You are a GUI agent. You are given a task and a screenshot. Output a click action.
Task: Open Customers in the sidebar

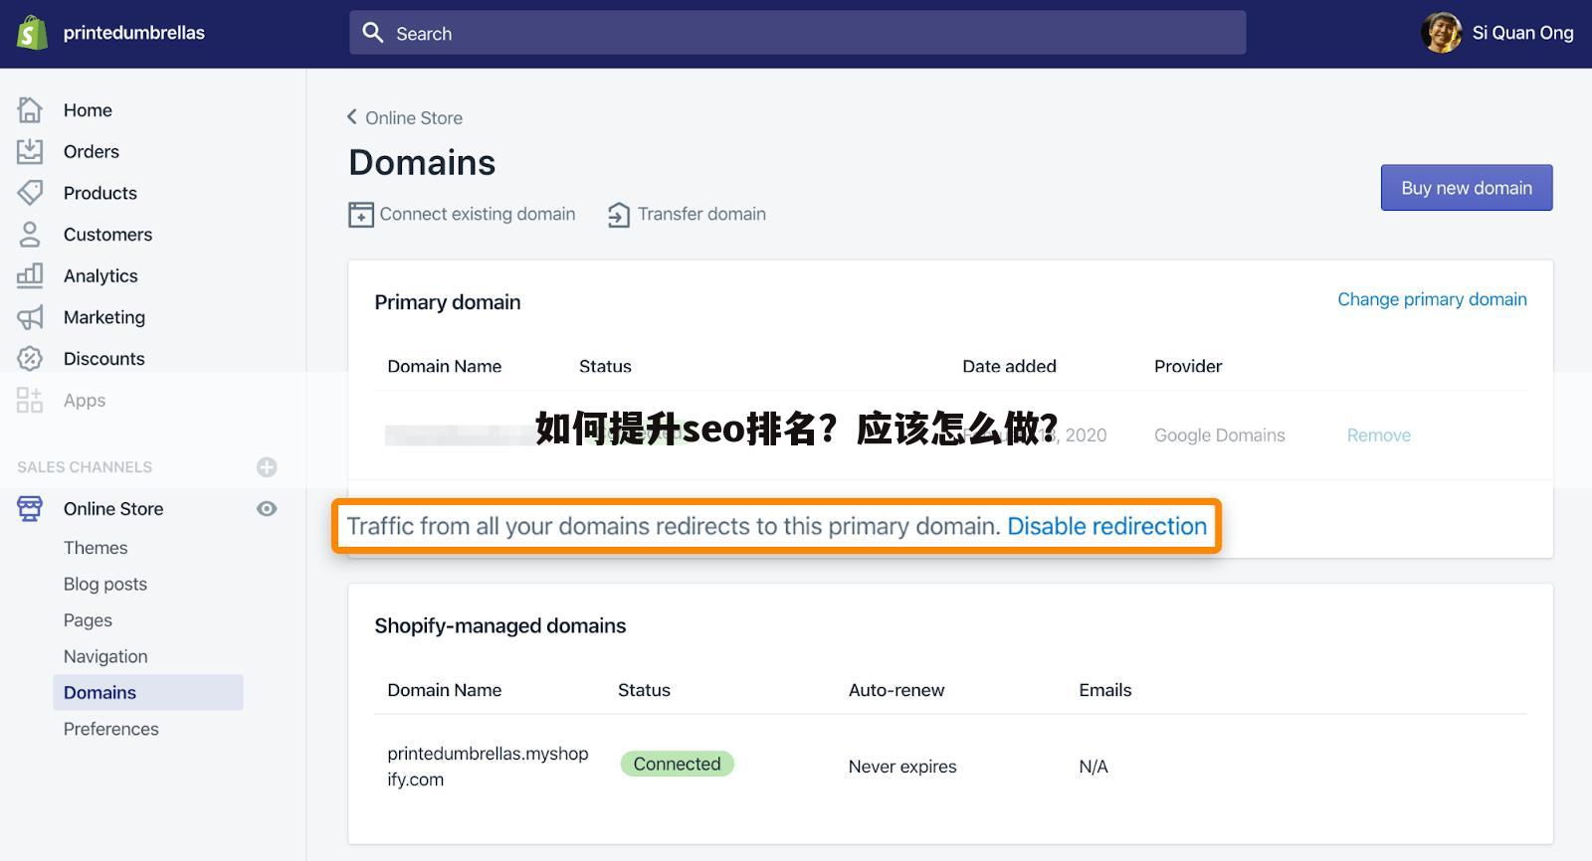[x=107, y=235]
